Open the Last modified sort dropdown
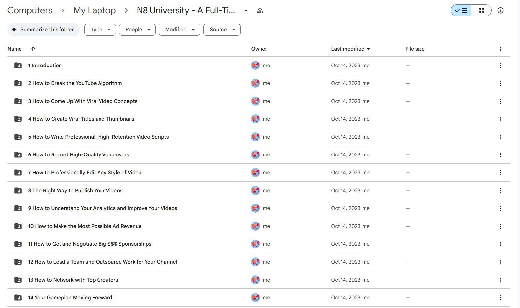The image size is (520, 308). [x=350, y=49]
